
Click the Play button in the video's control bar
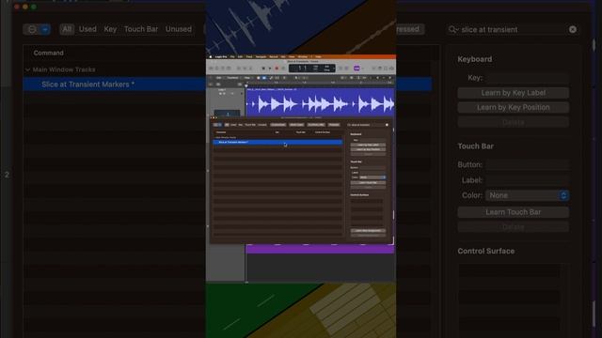pos(270,69)
